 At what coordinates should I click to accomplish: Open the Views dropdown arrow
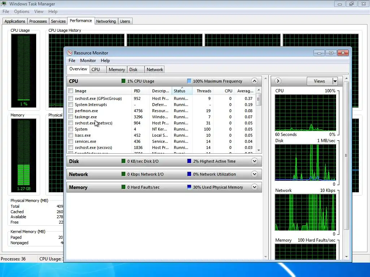(335, 81)
